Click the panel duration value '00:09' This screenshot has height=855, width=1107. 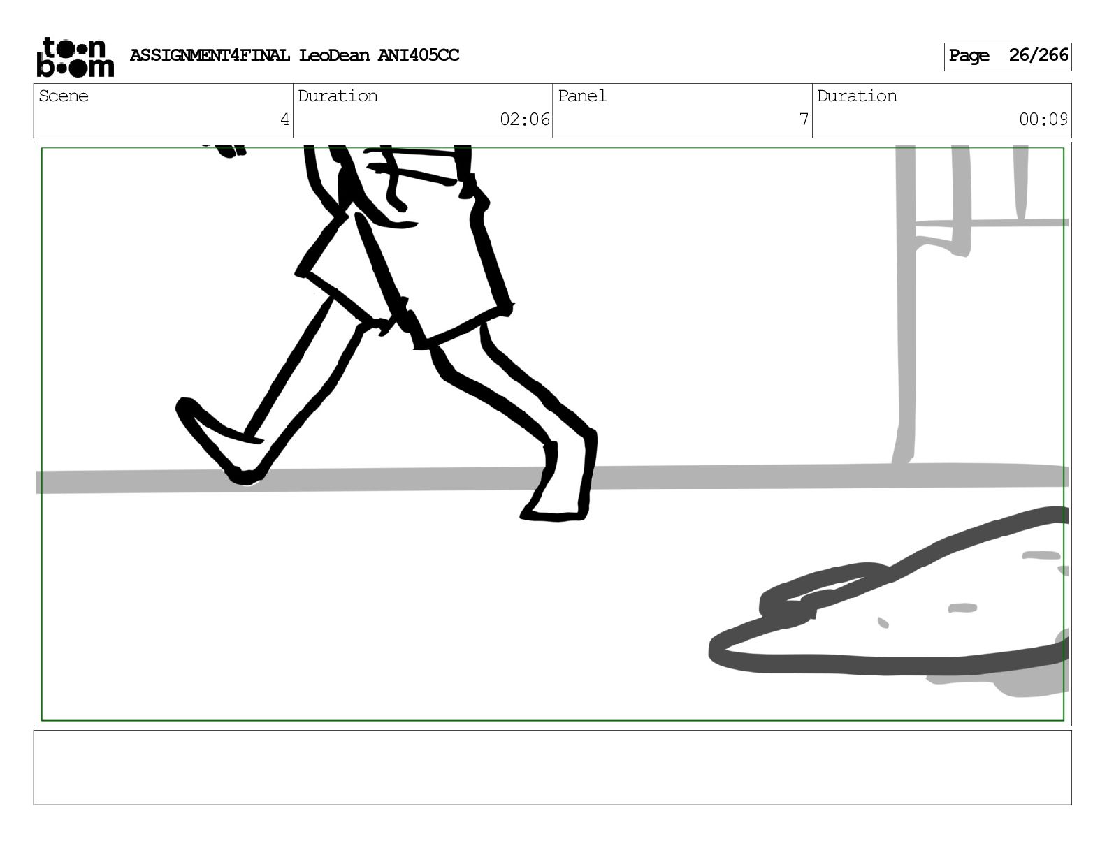[1043, 119]
